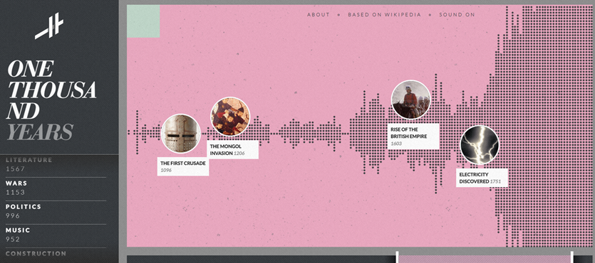Viewport: 595px width, 263px height.
Task: Open the knight helmet First Crusade image
Action: point(181,134)
